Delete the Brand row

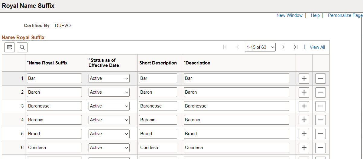[321, 134]
